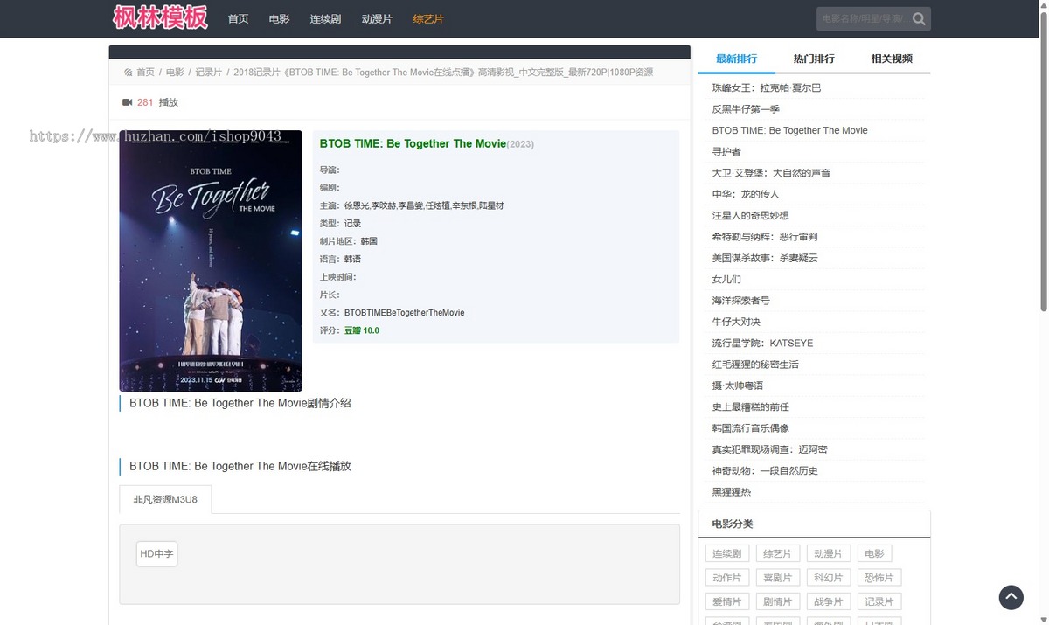
Task: Open 反黑牛仔第一季 in ranking list
Action: point(746,109)
